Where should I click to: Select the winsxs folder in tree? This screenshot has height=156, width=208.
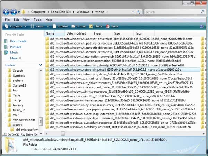pos(17,125)
